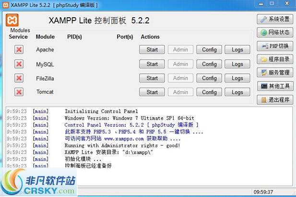Close the XAMPP Lite window
This screenshot has width=296, height=197.
pyautogui.click(x=286, y=3)
